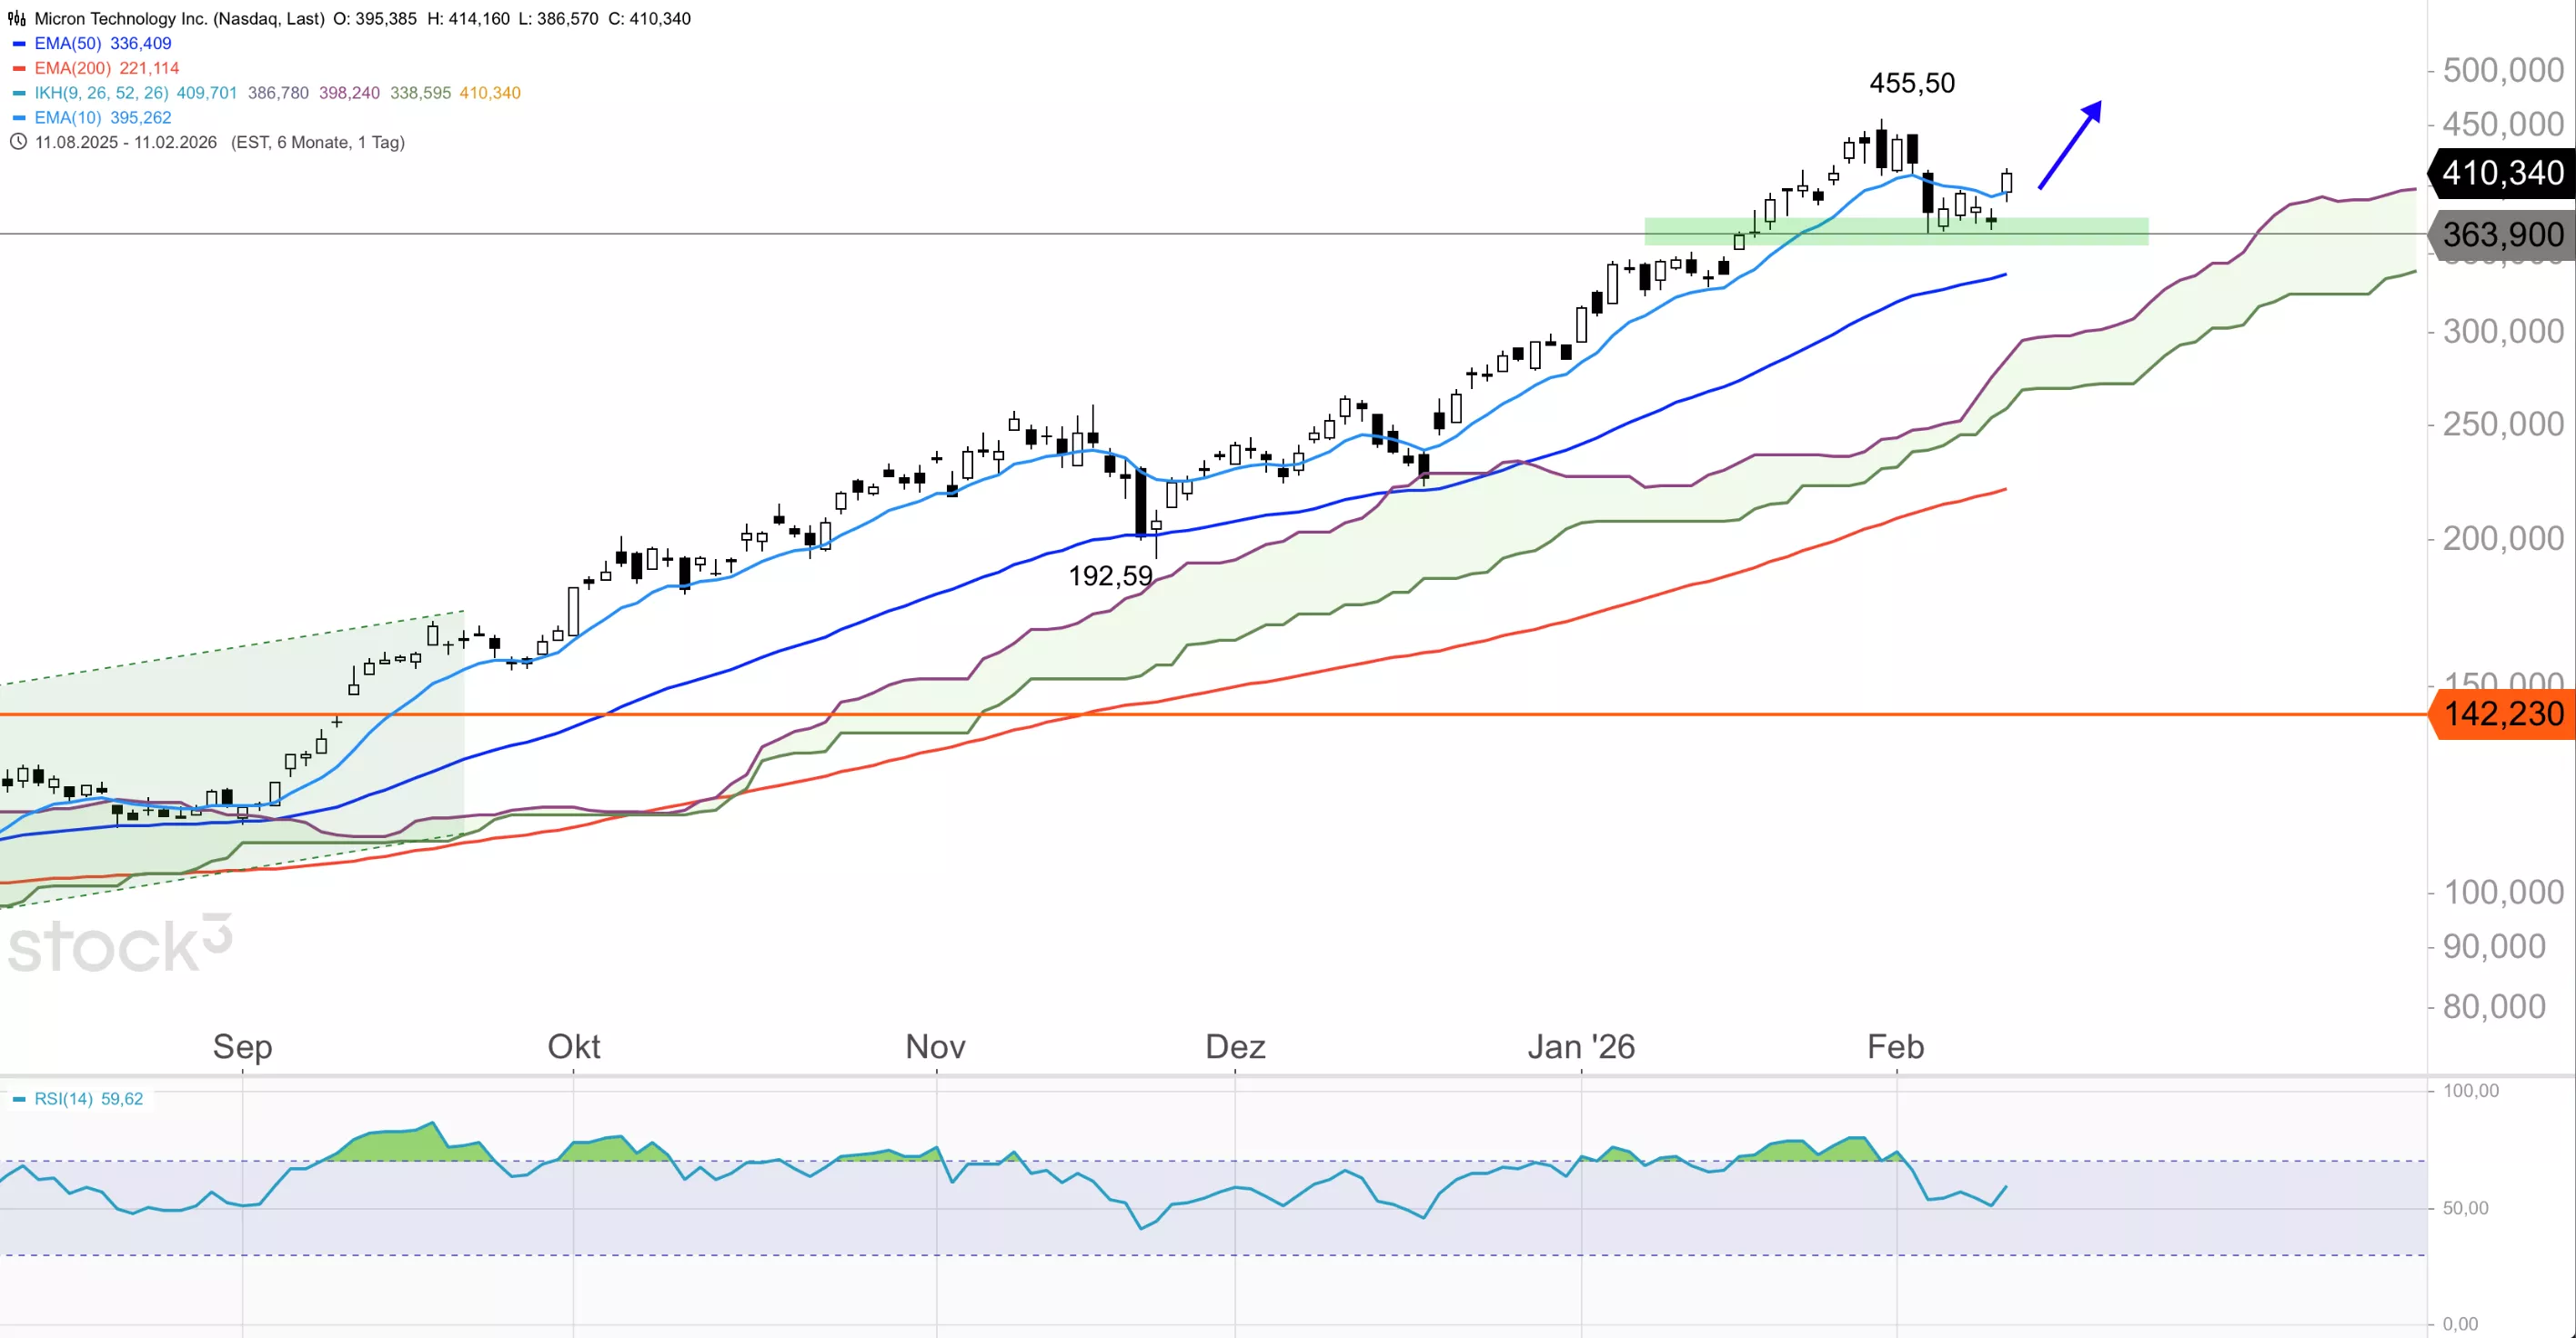Click the Okt time axis label
2576x1338 pixels.
(x=573, y=1046)
